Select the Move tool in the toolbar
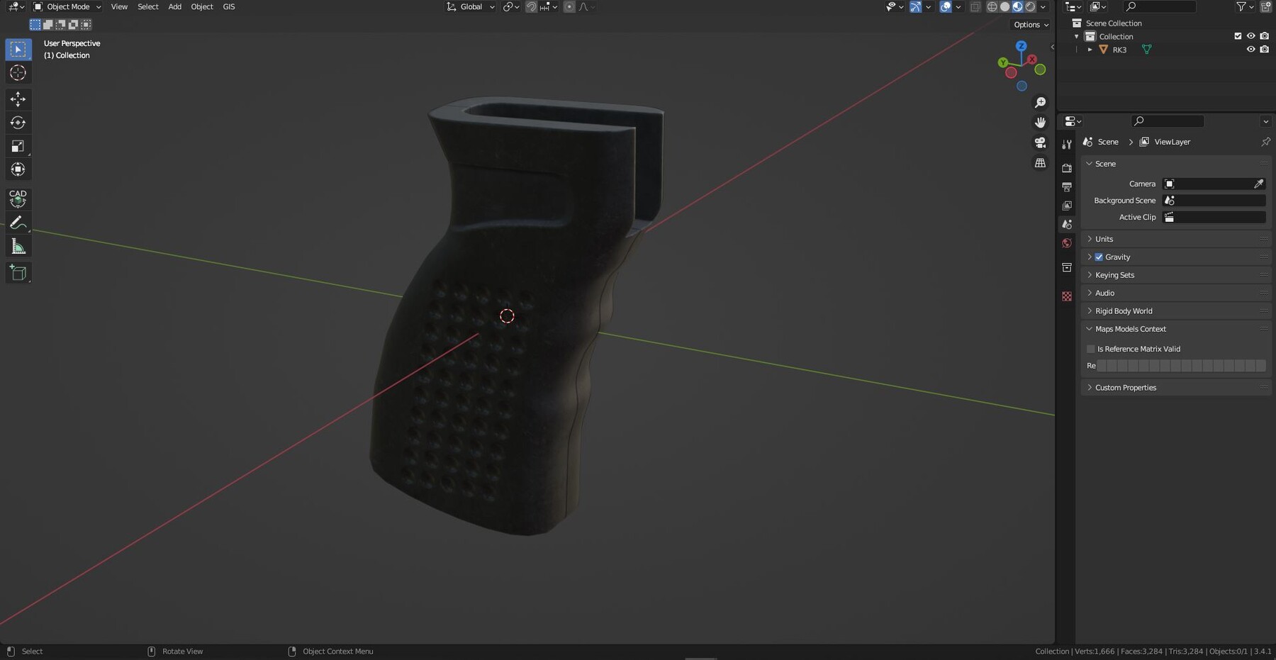 pos(18,99)
